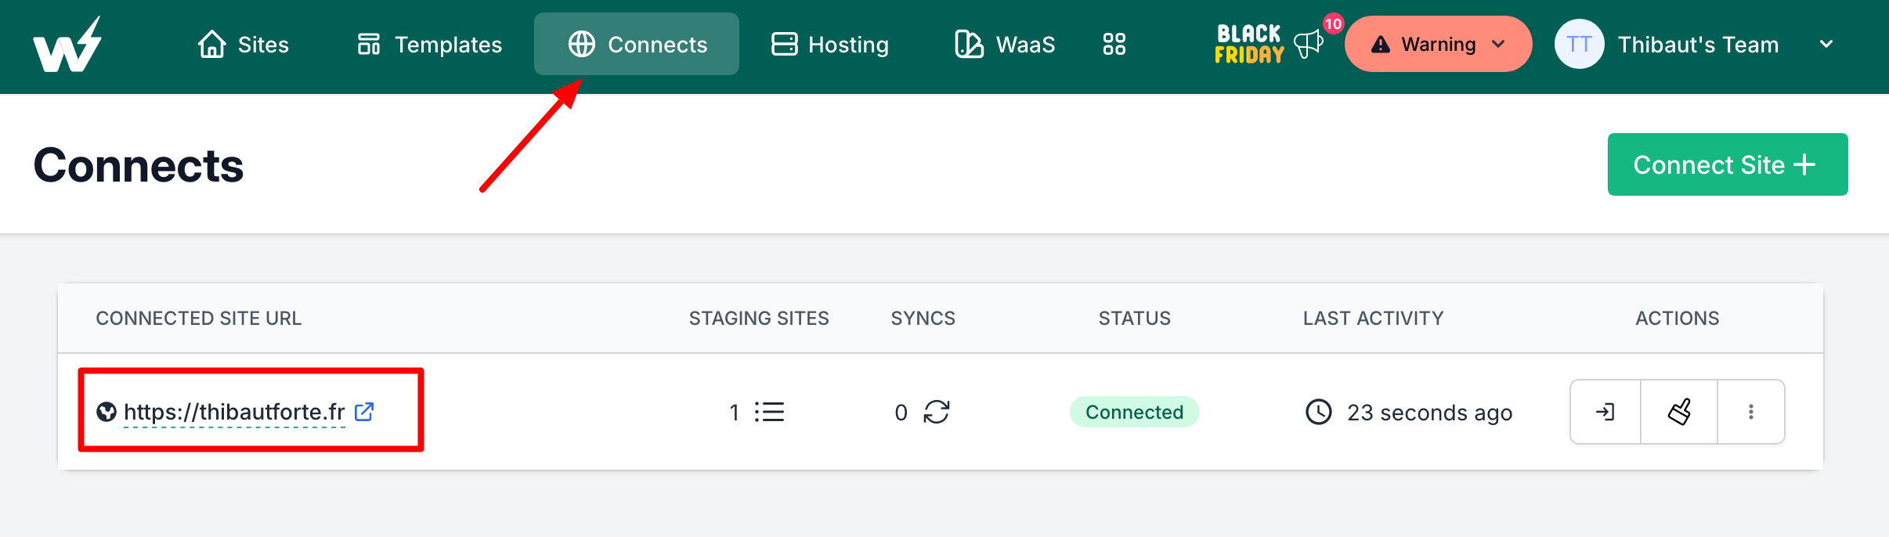
Task: Click the Syncs column header
Action: tap(923, 318)
